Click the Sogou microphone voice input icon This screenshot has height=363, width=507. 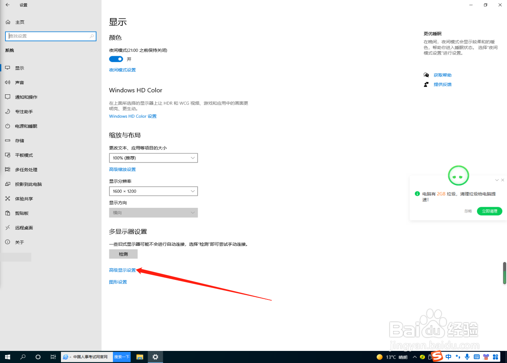[467, 357]
